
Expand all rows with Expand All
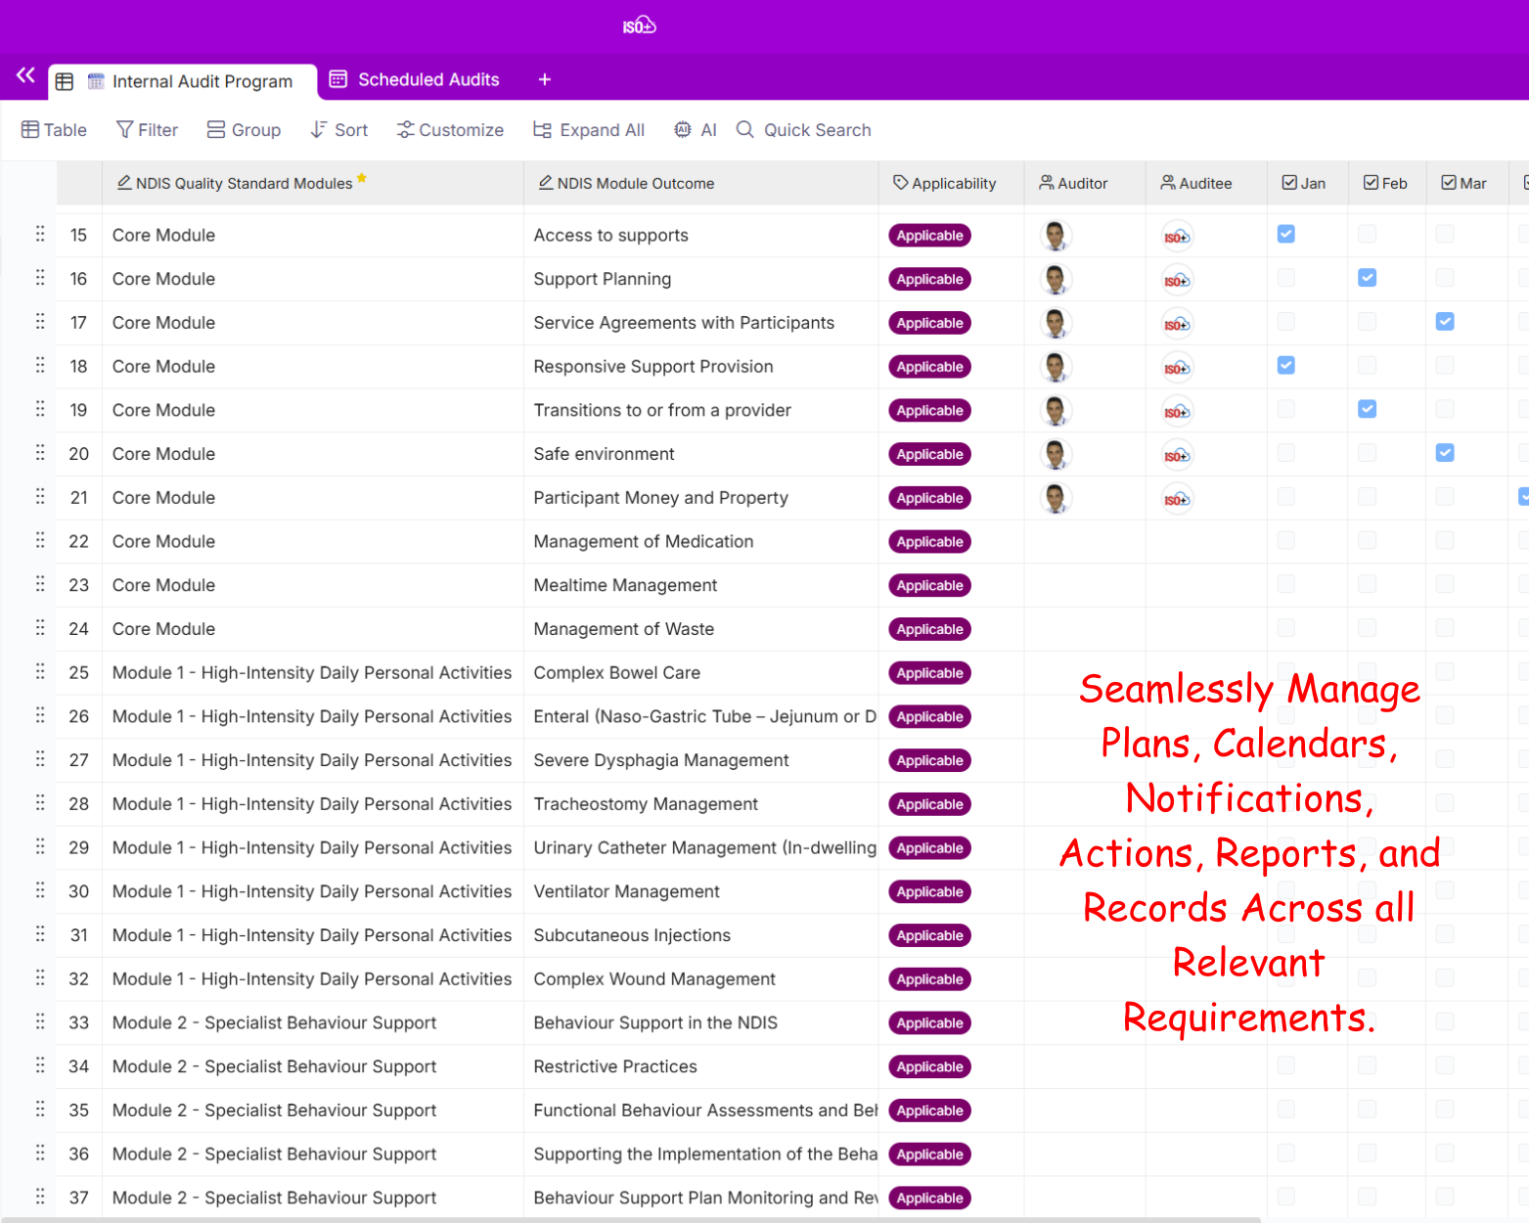click(589, 130)
